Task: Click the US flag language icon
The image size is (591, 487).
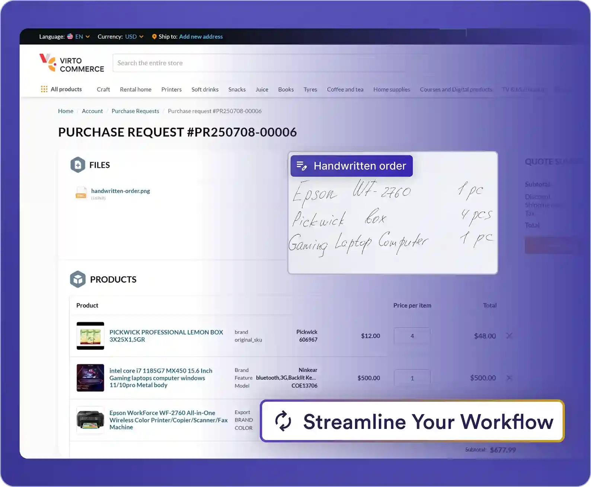Action: [x=70, y=36]
